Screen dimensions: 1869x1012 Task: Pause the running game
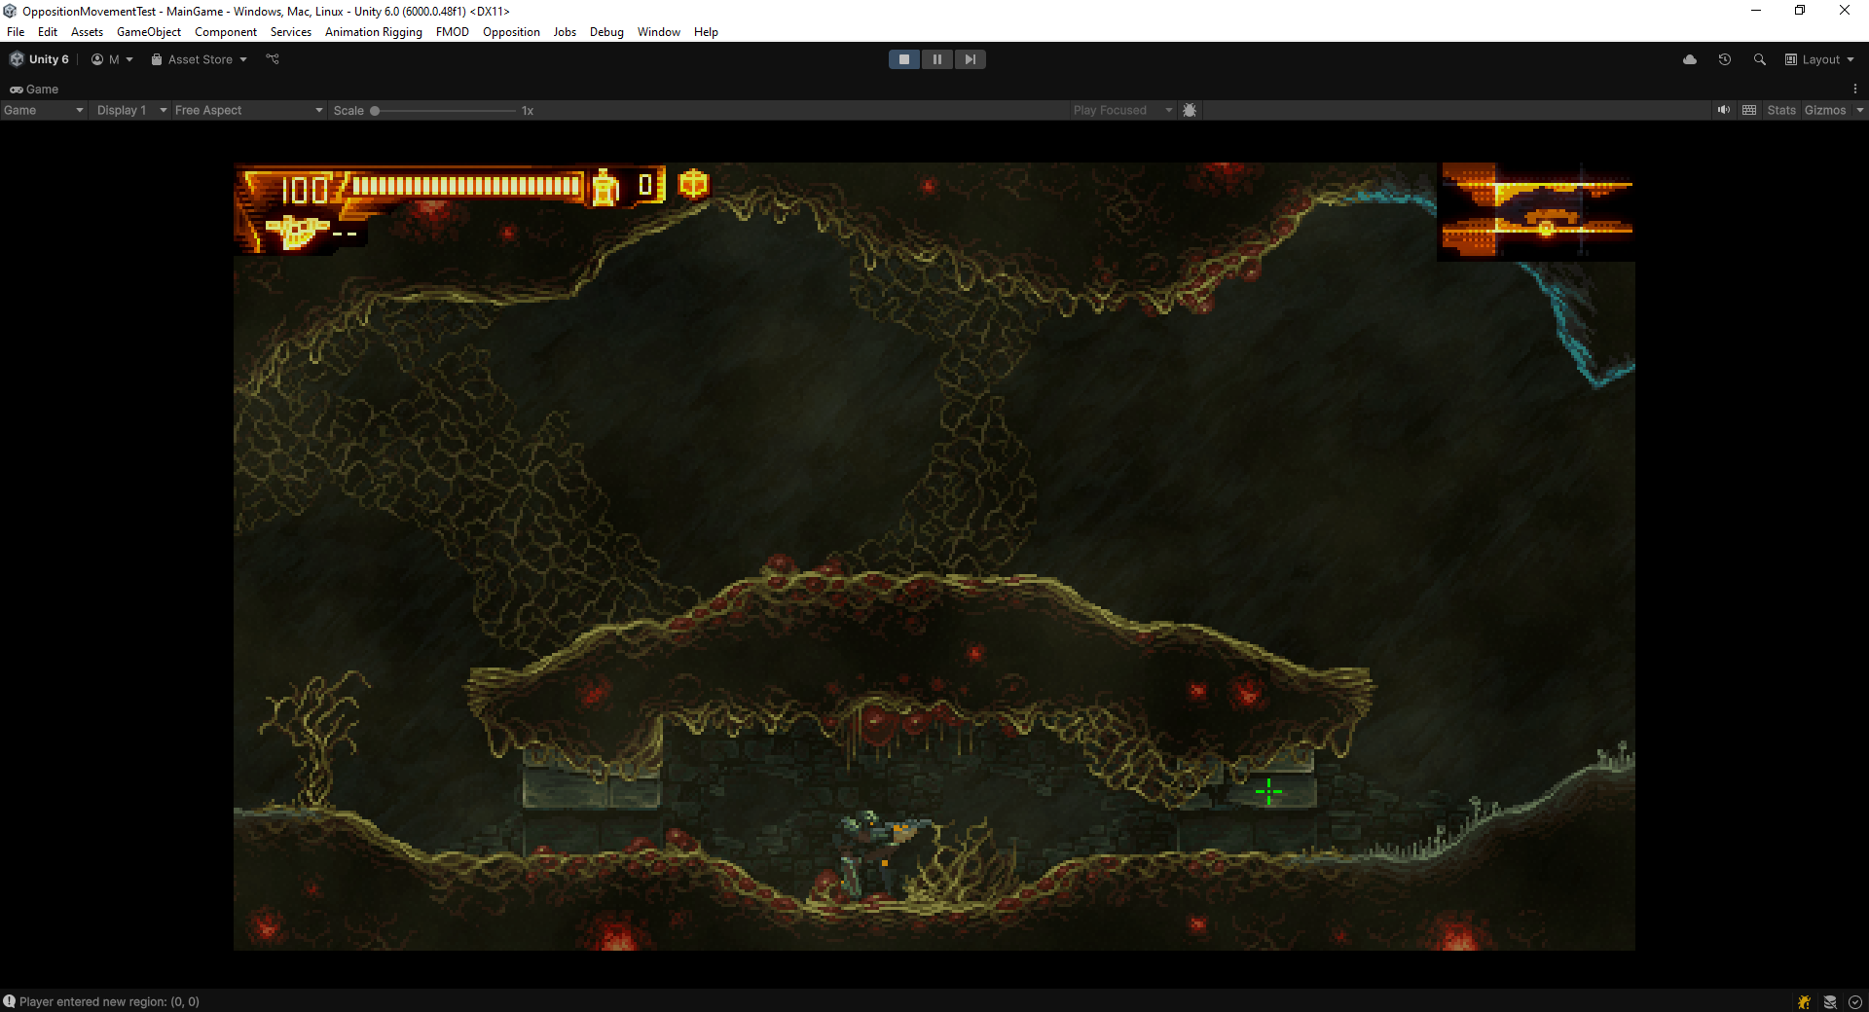coord(937,59)
